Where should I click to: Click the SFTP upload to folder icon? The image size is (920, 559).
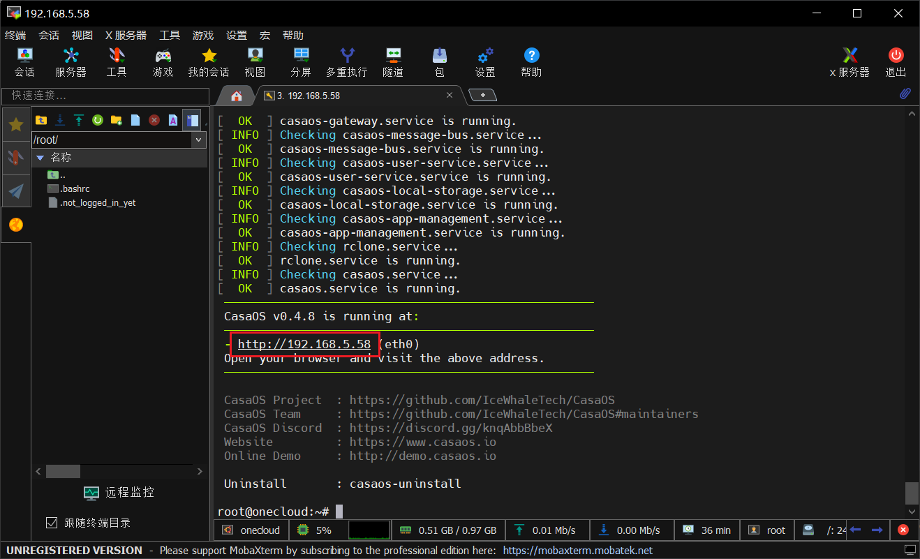click(79, 120)
